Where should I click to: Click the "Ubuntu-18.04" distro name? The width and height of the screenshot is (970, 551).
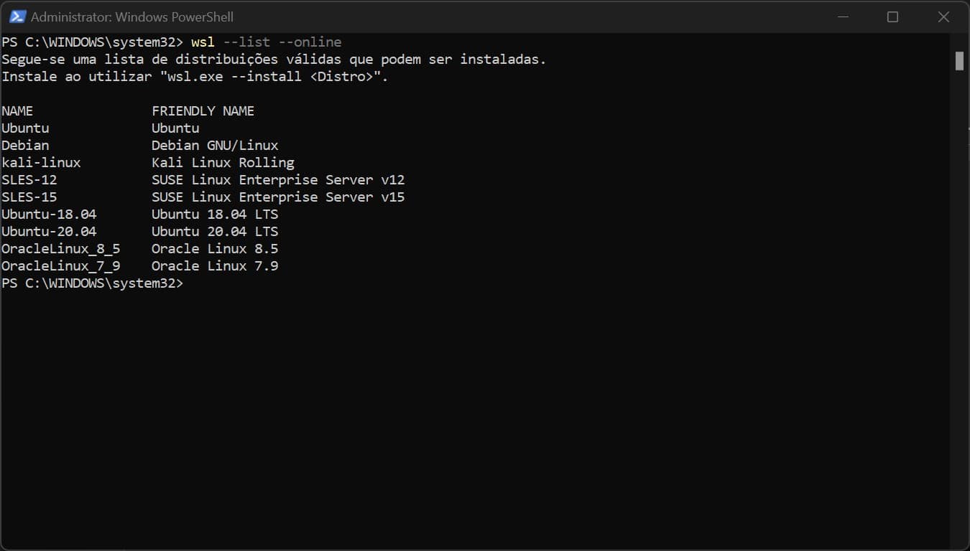click(49, 215)
